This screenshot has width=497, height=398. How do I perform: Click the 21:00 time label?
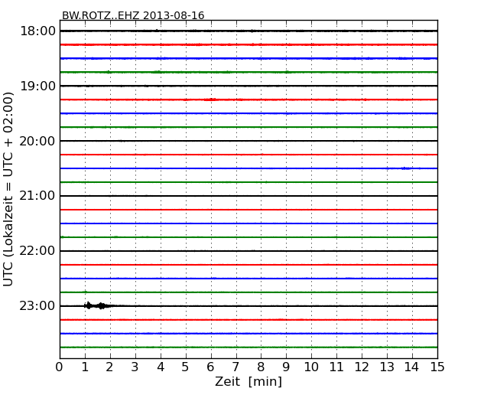37,196
